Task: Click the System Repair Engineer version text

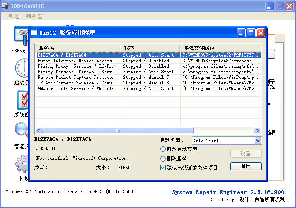Action: (228, 192)
